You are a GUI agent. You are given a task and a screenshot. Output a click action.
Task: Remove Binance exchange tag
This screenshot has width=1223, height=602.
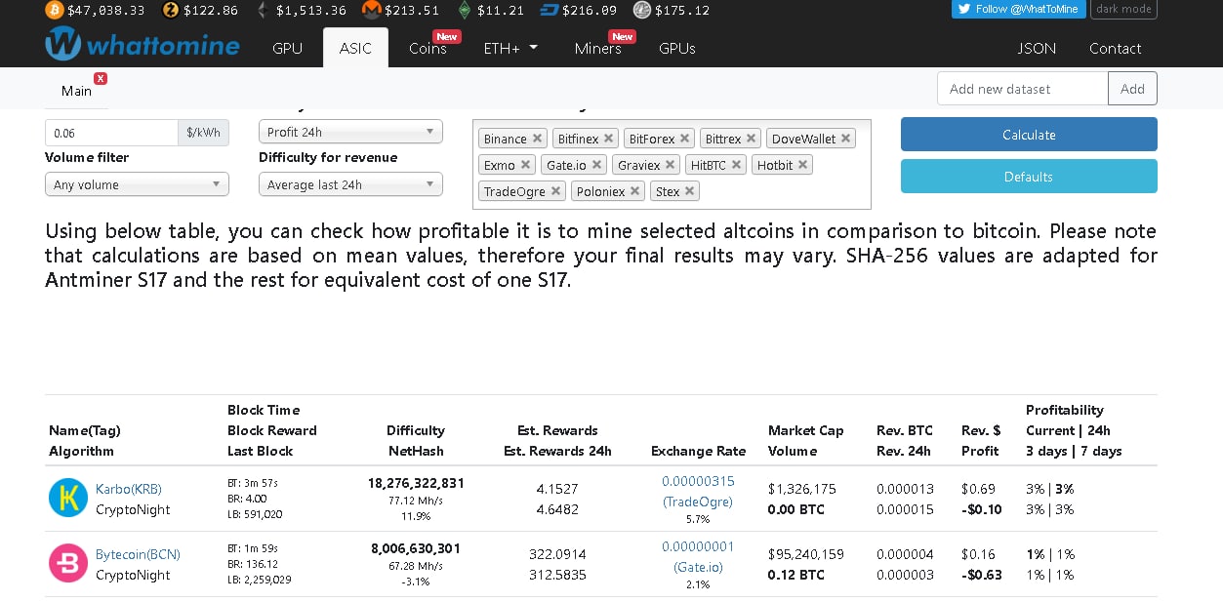[x=538, y=139]
